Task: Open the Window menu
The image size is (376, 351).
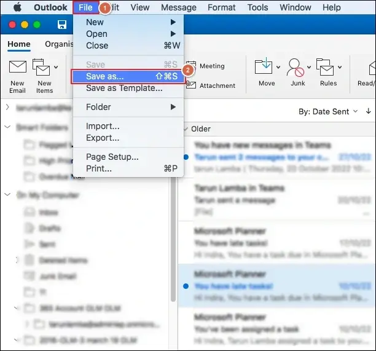Action: click(x=296, y=7)
